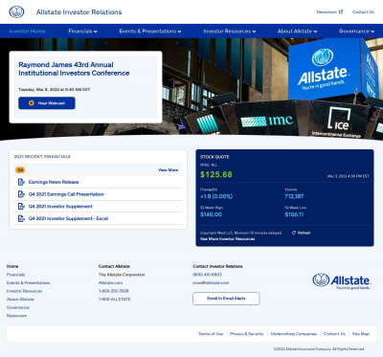The image size is (383, 357).
Task: Open Contact Us in the header
Action: click(x=363, y=11)
